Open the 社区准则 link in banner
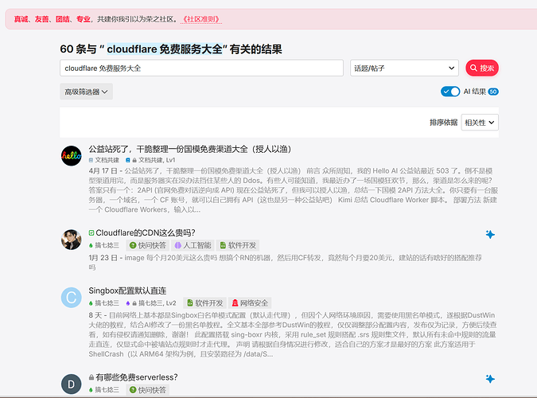The width and height of the screenshot is (537, 398). [x=201, y=19]
